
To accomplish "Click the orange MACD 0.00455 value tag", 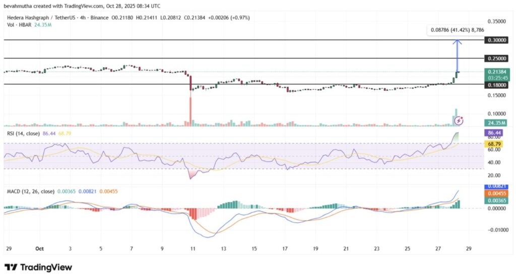I will 496,193.
